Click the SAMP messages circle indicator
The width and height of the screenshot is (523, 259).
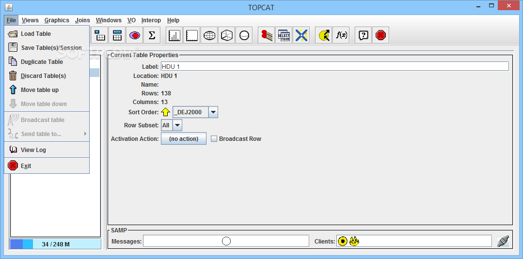point(226,241)
